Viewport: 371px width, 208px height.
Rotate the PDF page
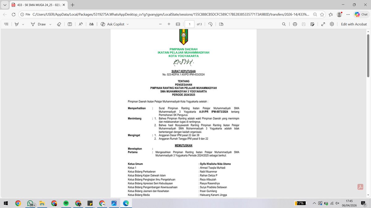pos(210,24)
